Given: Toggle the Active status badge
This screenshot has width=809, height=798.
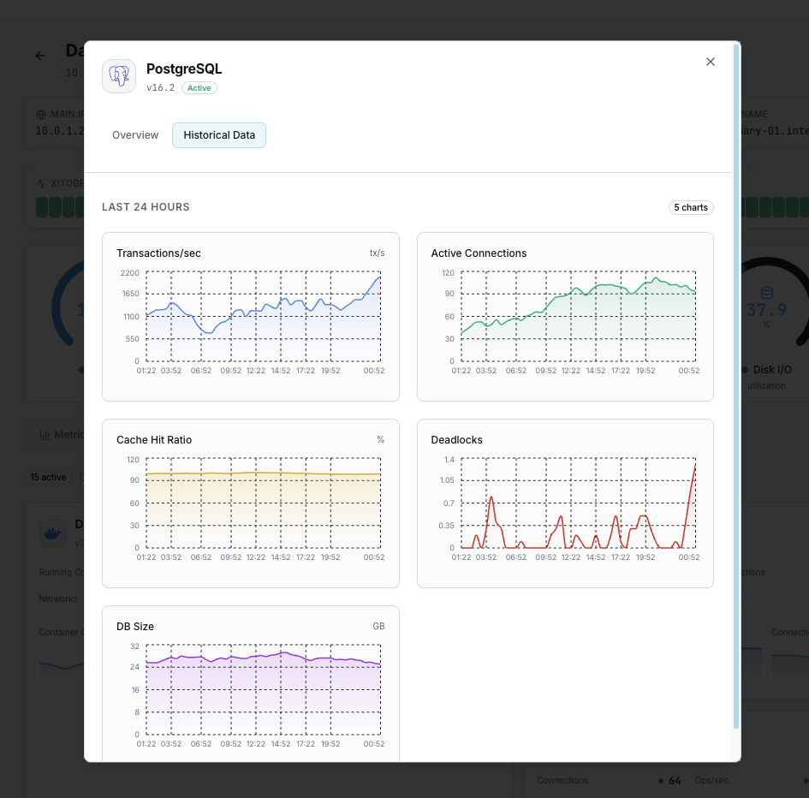Looking at the screenshot, I should click(198, 87).
